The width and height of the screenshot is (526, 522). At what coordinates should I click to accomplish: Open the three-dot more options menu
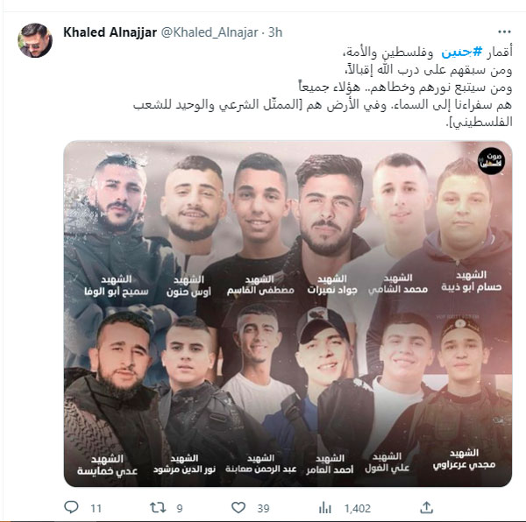coord(504,32)
